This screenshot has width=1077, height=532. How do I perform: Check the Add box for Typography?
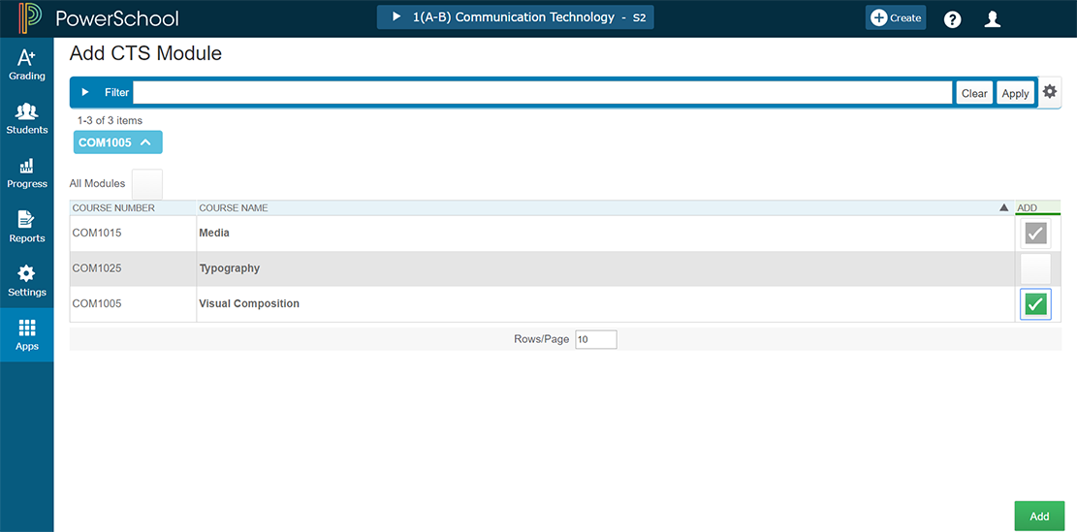1035,268
